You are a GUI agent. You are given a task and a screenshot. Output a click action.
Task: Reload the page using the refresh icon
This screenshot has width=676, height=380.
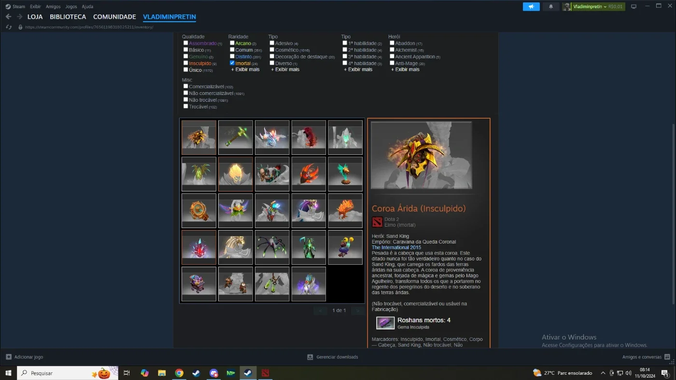click(x=9, y=27)
